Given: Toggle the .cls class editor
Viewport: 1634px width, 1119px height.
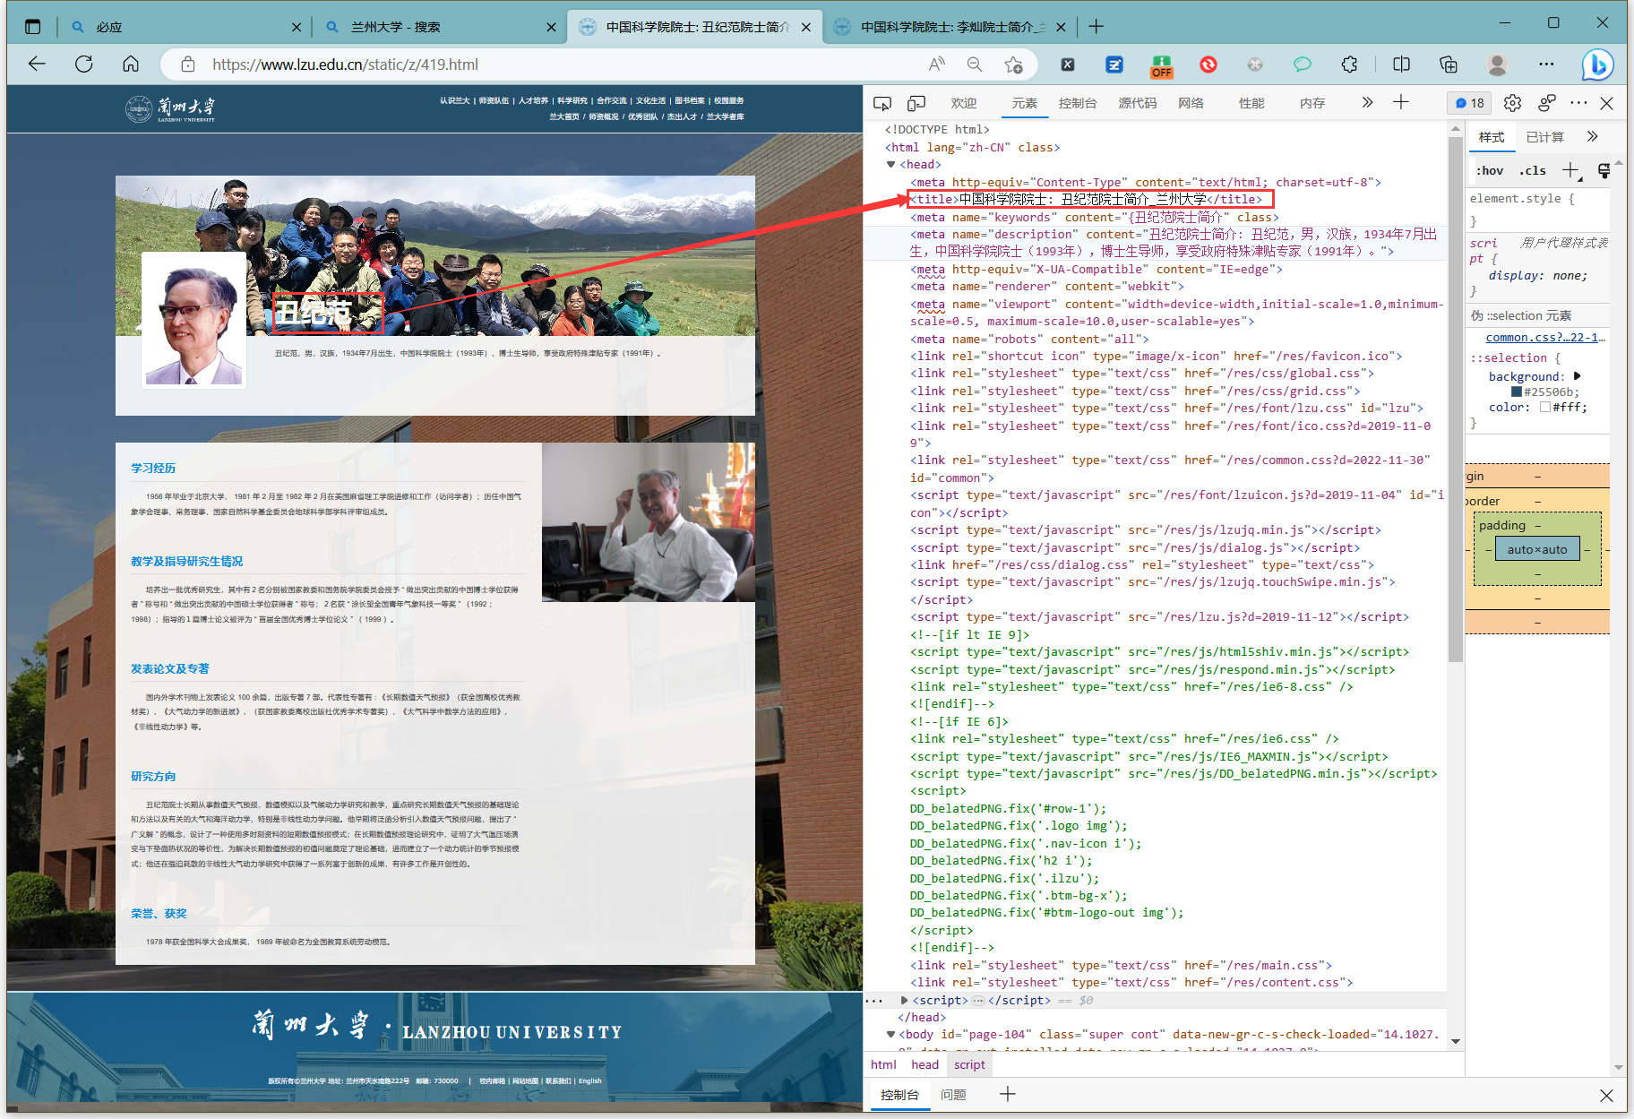Looking at the screenshot, I should click(x=1533, y=170).
